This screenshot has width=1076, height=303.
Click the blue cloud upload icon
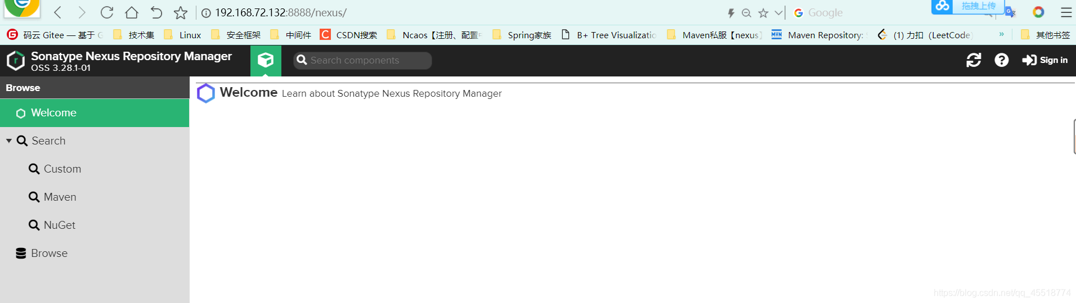[x=943, y=6]
